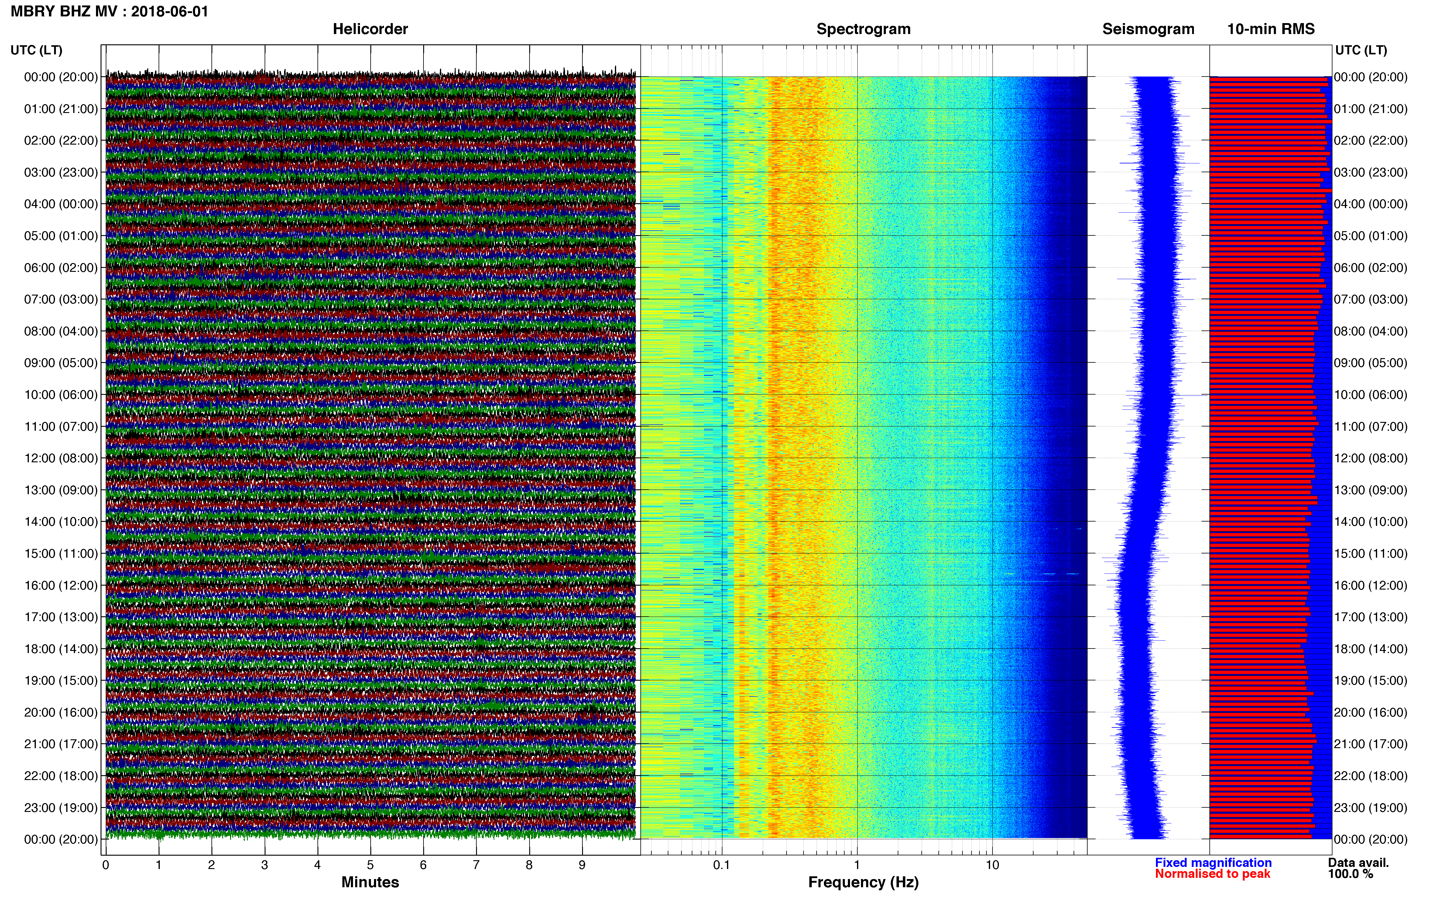Click the right time label '22:00 (18:00)'
Image resolution: width=1440 pixels, height=900 pixels.
pyautogui.click(x=1370, y=775)
